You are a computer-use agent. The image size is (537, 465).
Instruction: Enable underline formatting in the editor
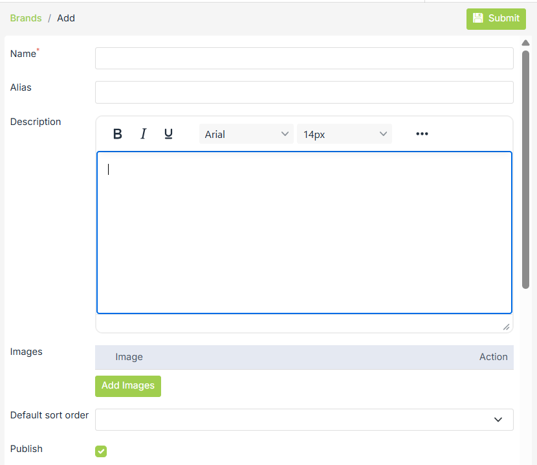click(x=168, y=134)
